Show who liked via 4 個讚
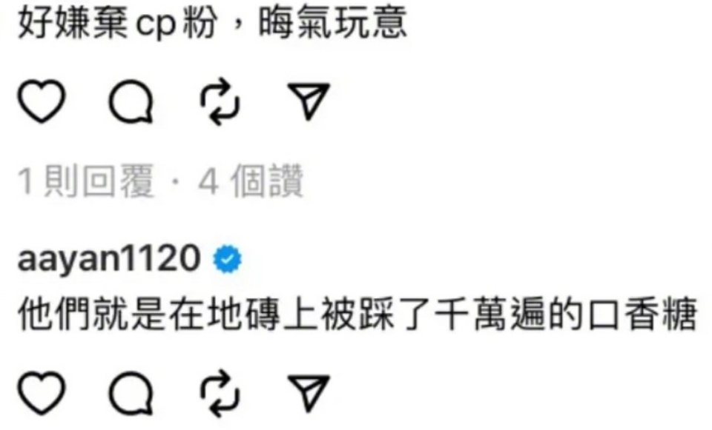This screenshot has height=430, width=712. click(x=251, y=182)
